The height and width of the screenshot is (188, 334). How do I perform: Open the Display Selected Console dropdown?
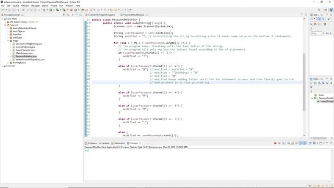317,143
